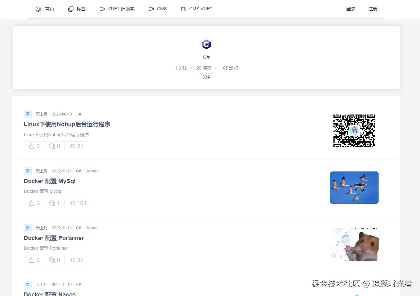Open the flying birds thumbnail image

pos(354,188)
